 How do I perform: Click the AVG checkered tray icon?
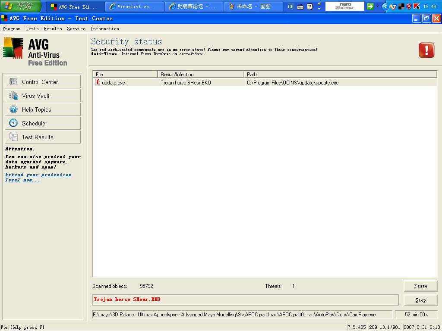coord(401,6)
